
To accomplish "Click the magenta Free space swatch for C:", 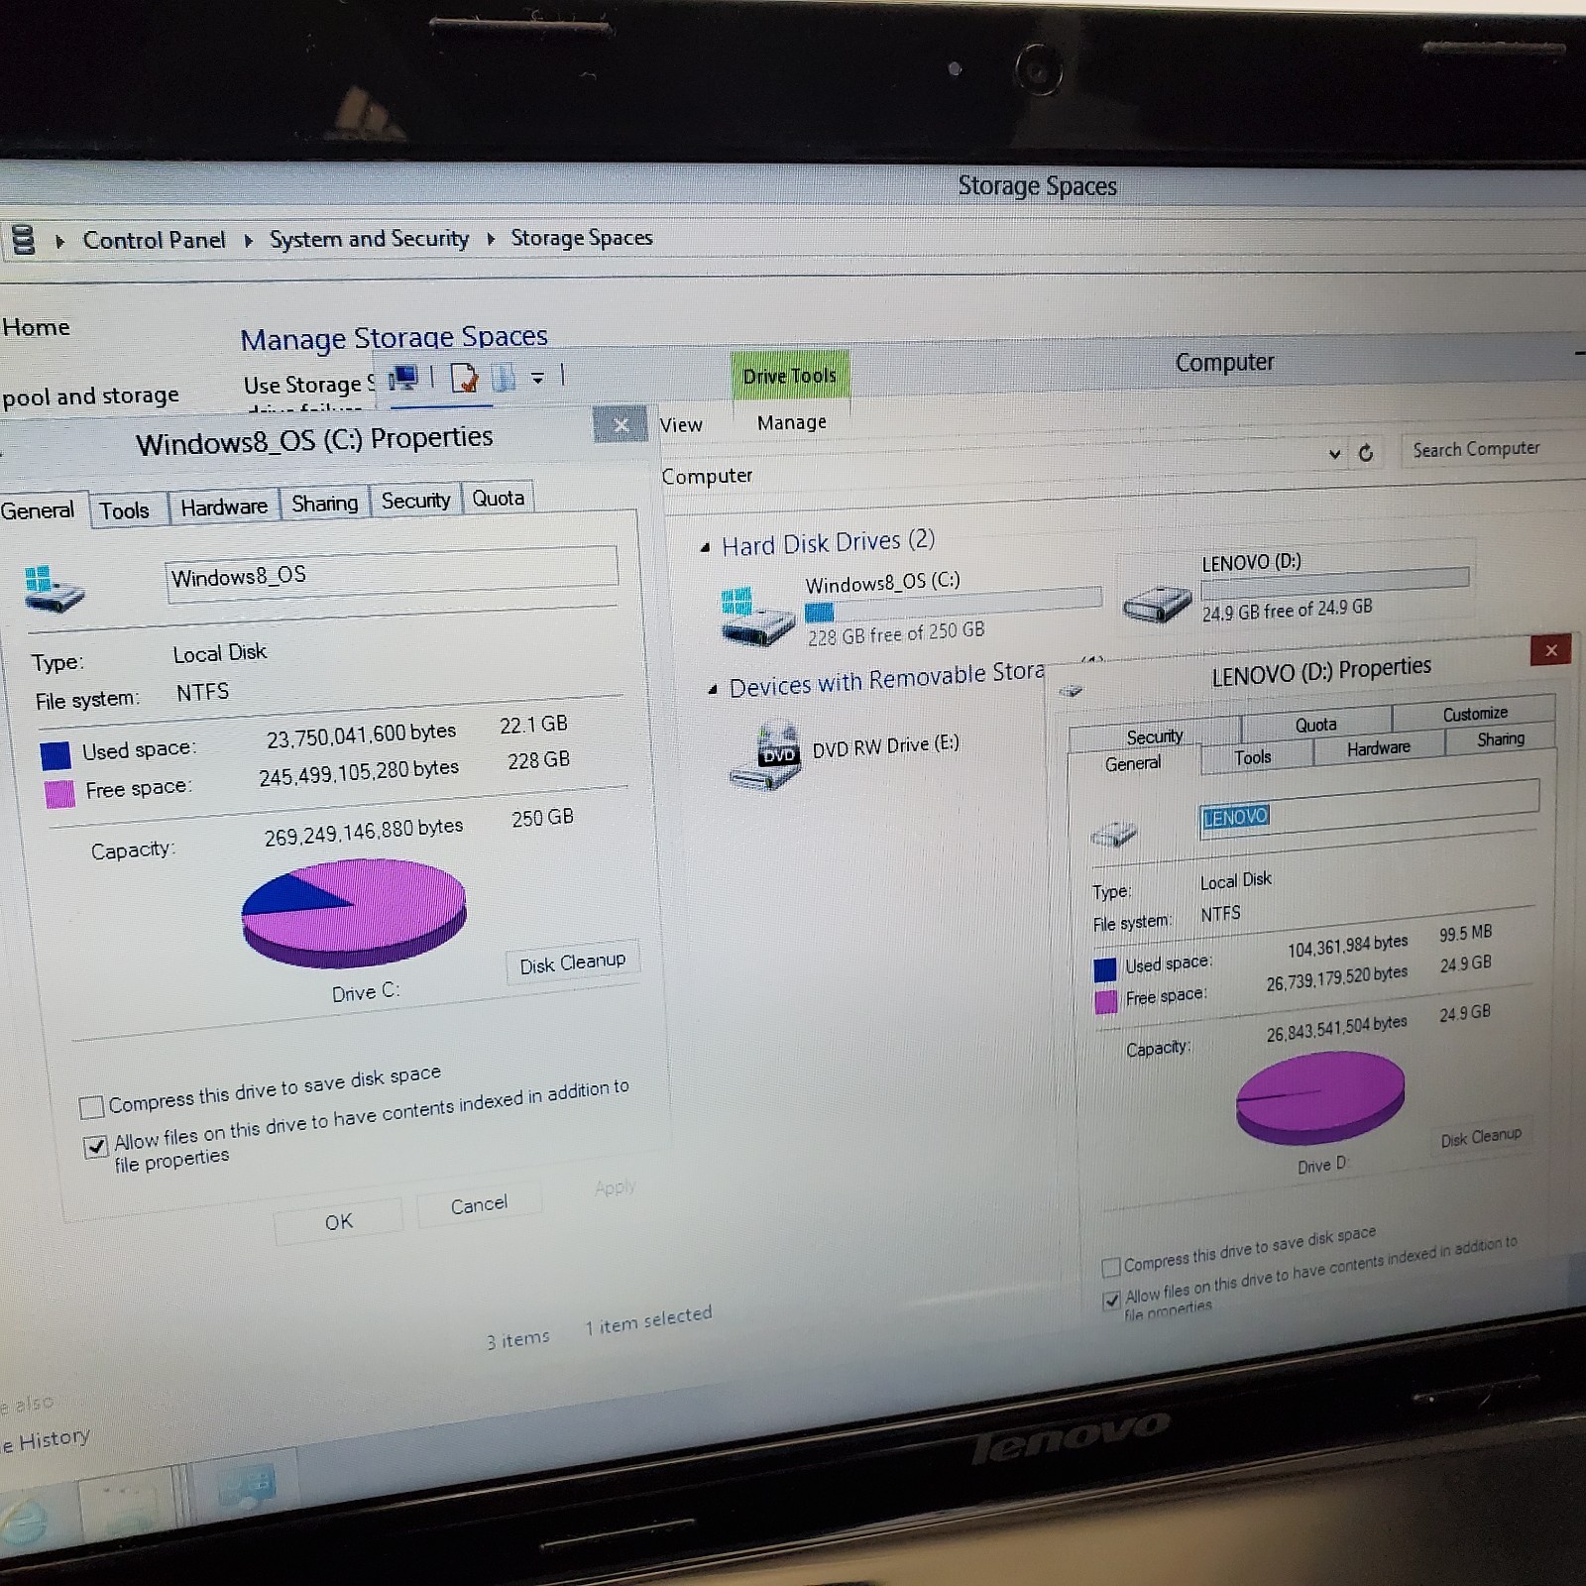I will pos(59,794).
